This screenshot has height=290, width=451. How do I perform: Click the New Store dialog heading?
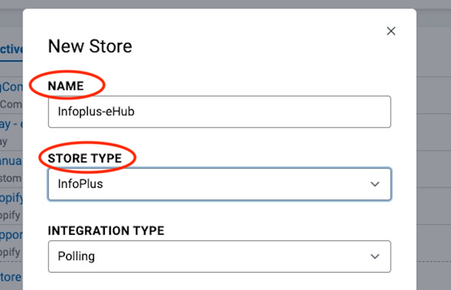[x=90, y=46]
